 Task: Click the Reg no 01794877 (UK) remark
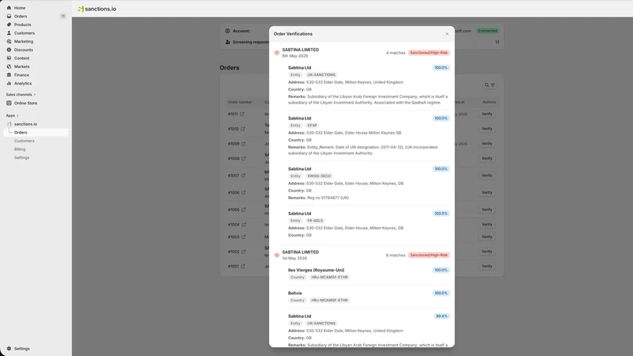click(328, 198)
